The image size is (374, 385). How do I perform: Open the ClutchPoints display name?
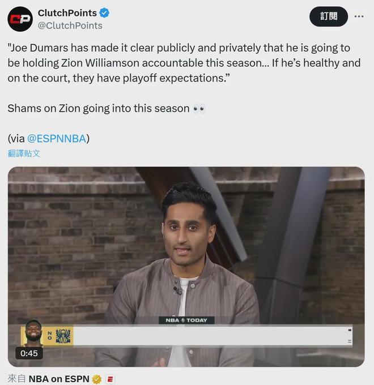point(67,13)
